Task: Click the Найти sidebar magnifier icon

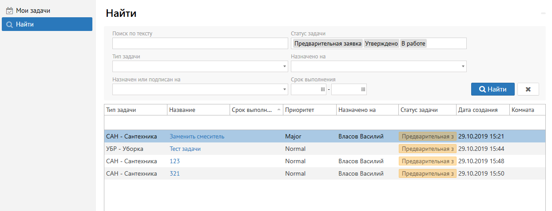Action: pyautogui.click(x=9, y=24)
